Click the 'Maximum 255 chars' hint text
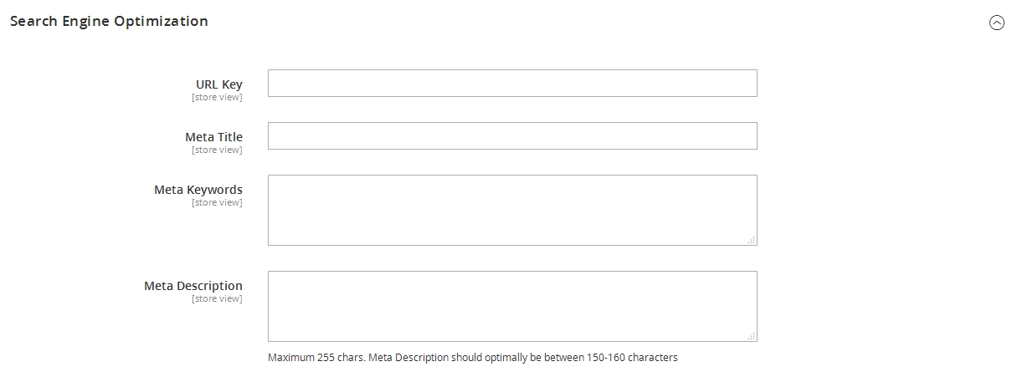The height and width of the screenshot is (382, 1012). pos(316,358)
